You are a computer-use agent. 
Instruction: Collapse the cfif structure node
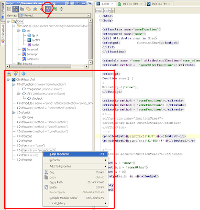point(19,94)
